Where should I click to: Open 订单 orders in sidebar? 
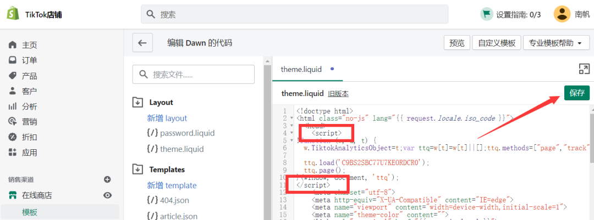tap(23, 60)
